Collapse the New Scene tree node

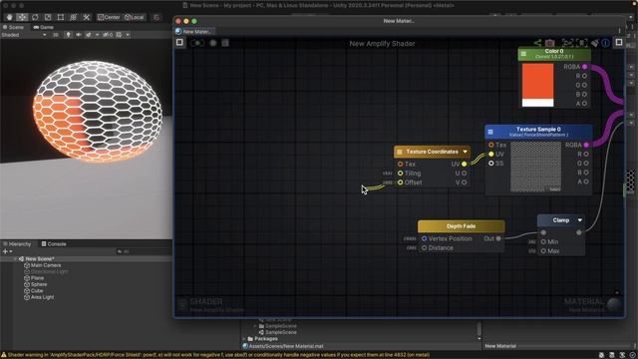click(16, 259)
